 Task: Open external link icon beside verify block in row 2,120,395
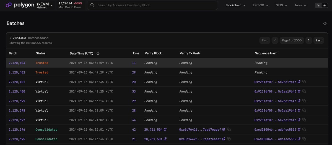(165, 139)
